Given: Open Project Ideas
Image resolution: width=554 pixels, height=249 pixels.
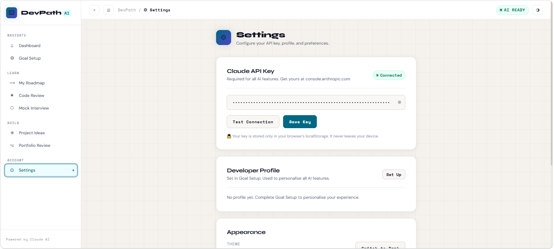Looking at the screenshot, I should (41, 133).
